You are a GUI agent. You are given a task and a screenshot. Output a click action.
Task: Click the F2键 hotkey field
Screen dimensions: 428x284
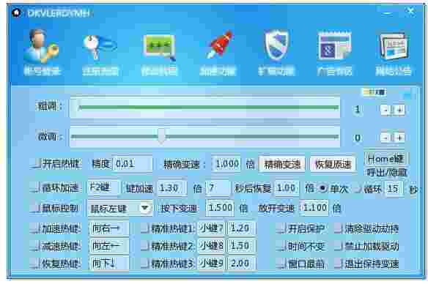(x=104, y=188)
